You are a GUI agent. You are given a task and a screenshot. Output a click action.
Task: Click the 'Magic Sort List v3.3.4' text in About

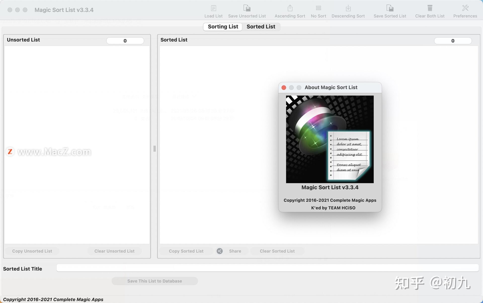330,187
